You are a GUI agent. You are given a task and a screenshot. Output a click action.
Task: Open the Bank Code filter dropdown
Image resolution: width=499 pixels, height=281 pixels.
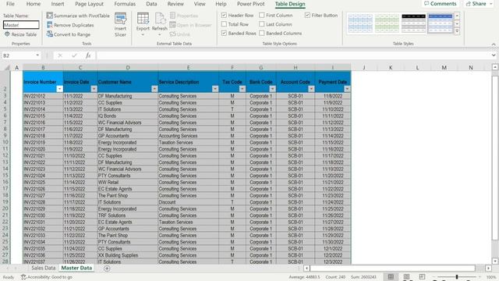coord(272,89)
